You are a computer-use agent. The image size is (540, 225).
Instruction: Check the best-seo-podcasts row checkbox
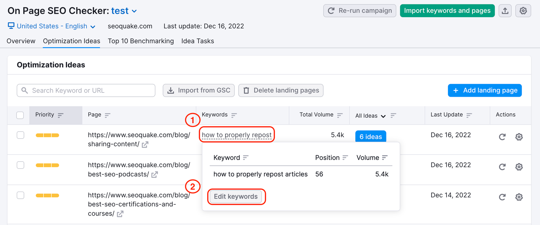[21, 165]
